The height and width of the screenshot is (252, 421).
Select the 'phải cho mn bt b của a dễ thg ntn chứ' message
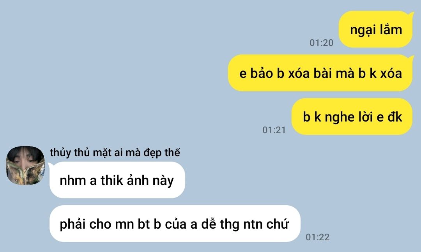click(x=175, y=224)
